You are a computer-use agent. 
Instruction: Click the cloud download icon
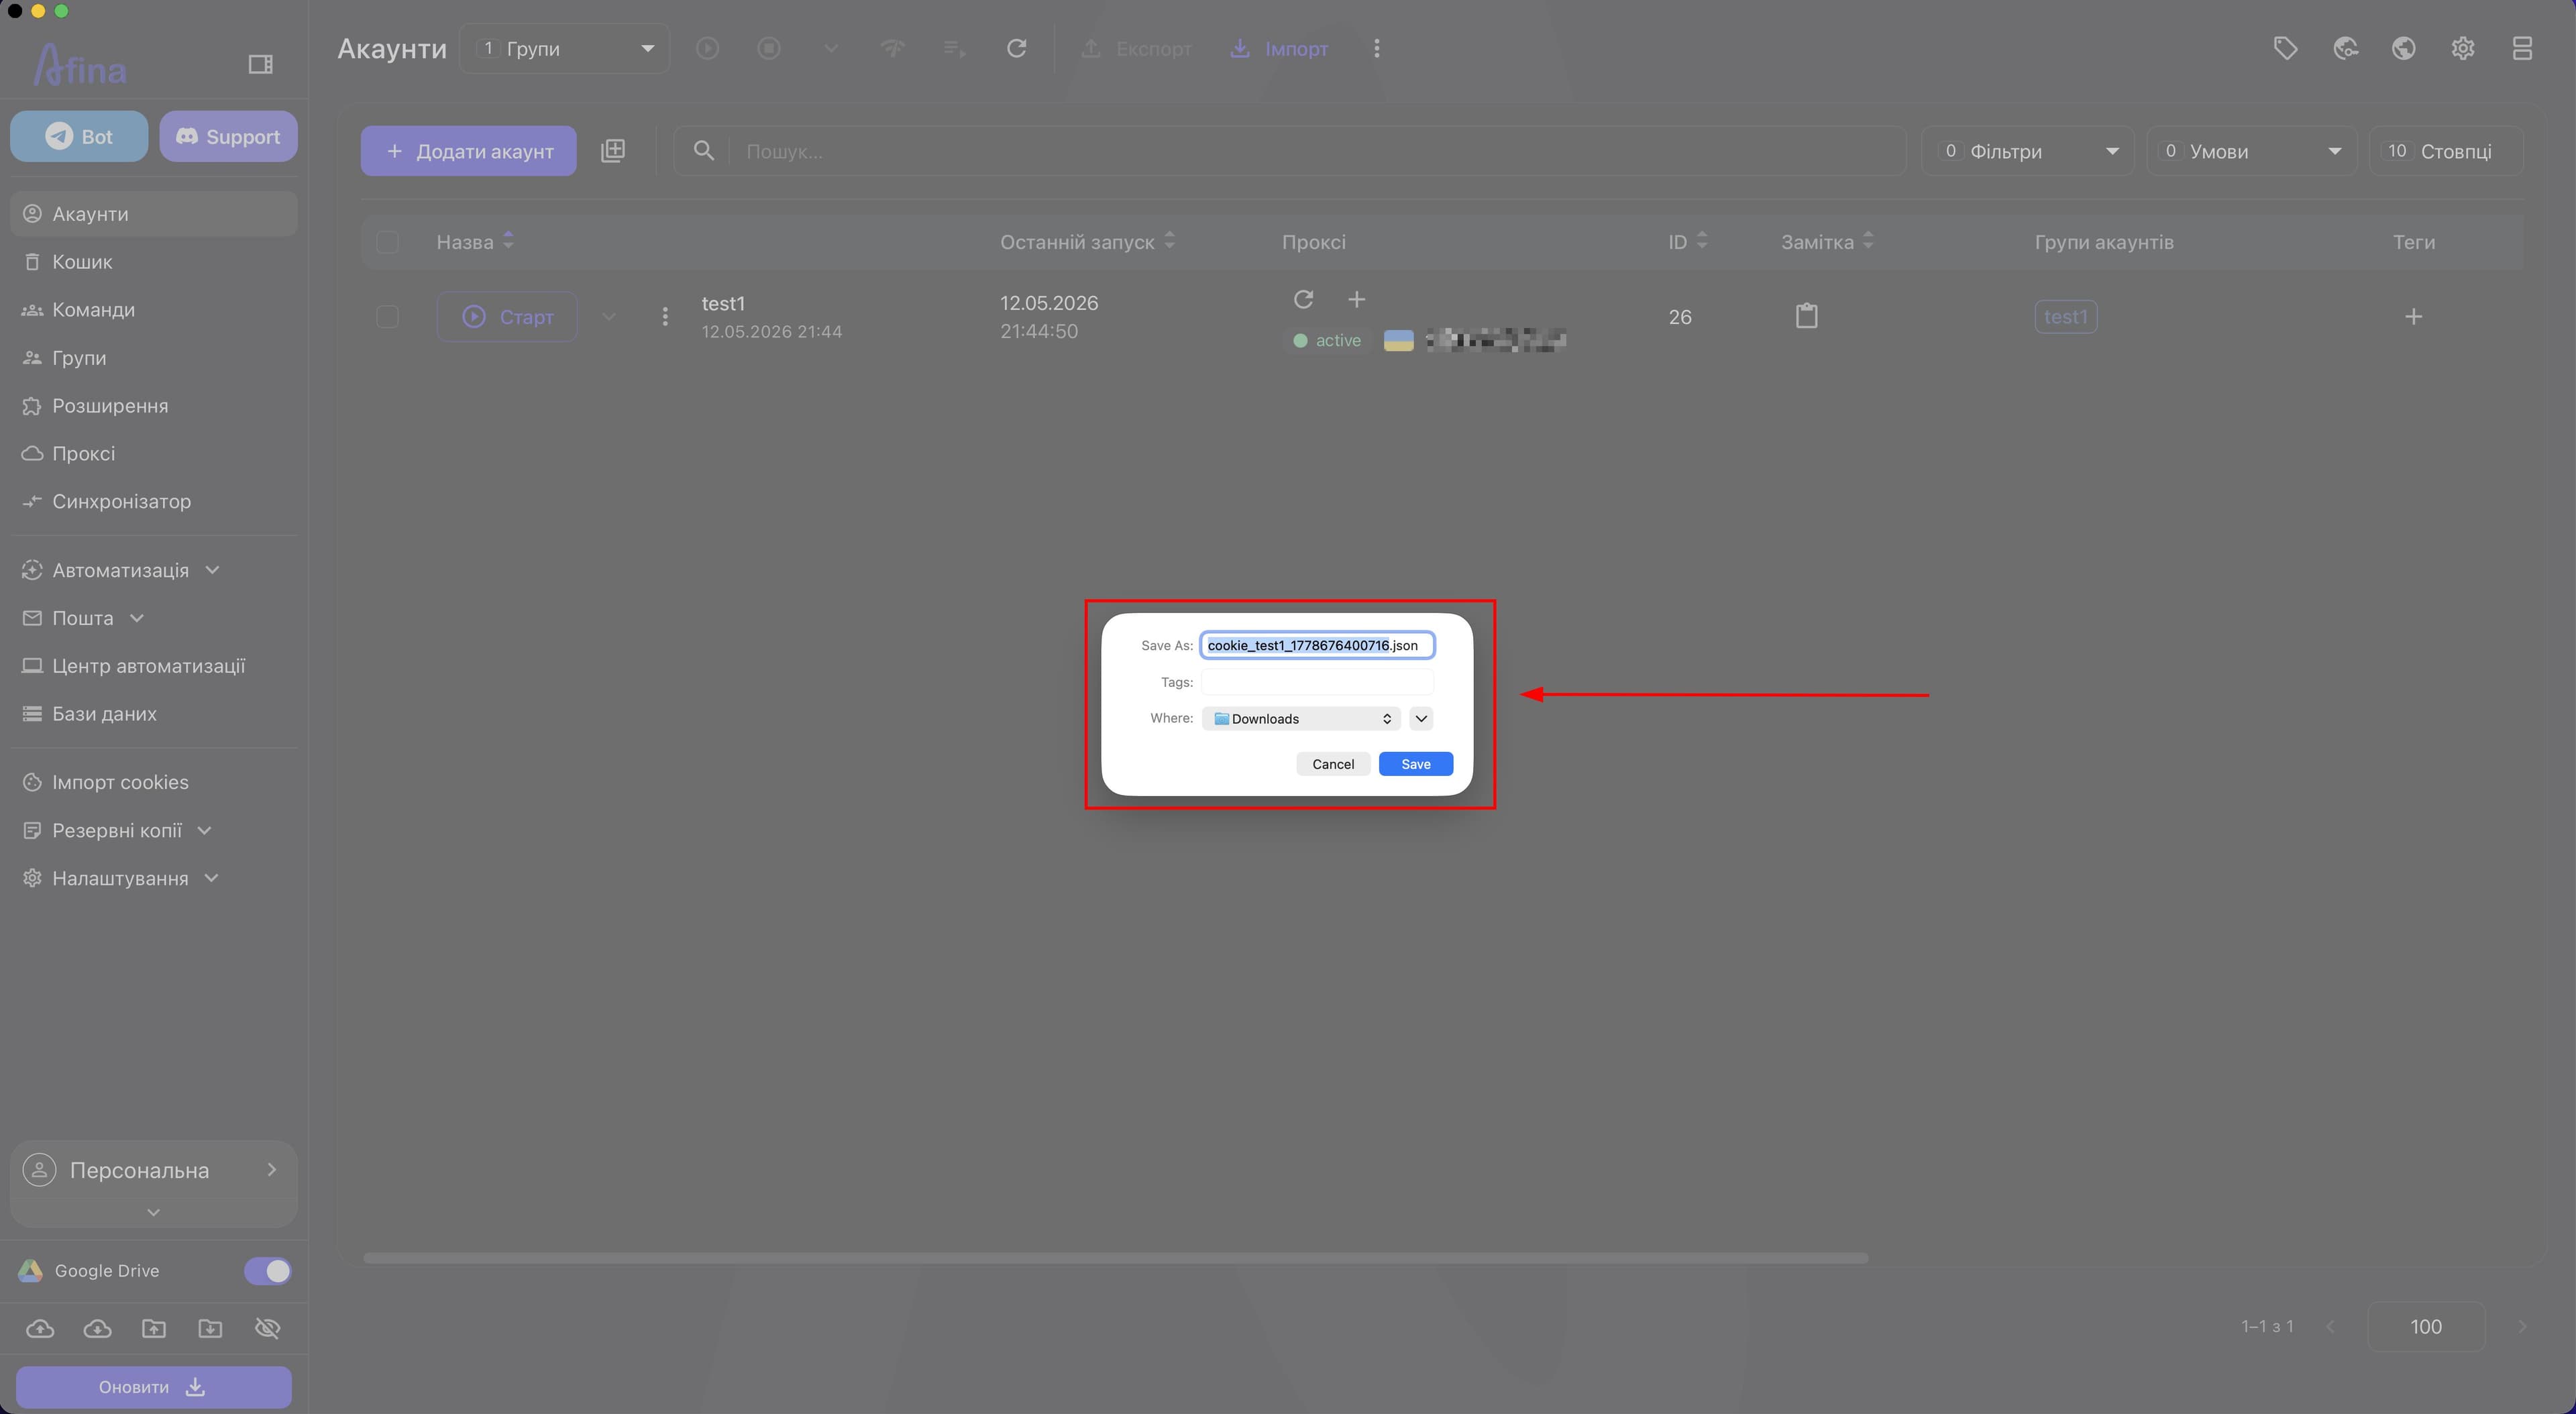tap(97, 1329)
